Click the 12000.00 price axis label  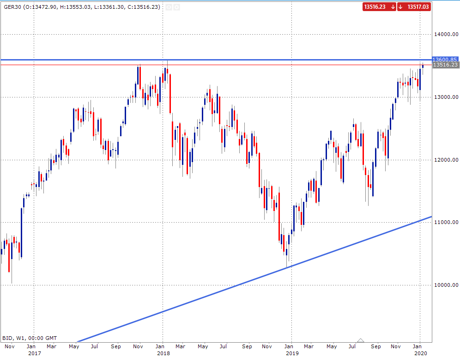point(446,160)
